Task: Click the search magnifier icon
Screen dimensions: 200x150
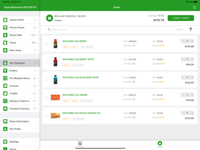Action: pos(49,29)
